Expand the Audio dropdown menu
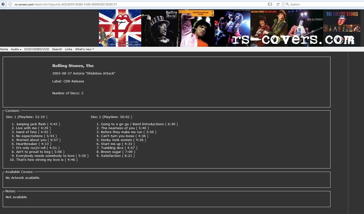 [x=16, y=49]
